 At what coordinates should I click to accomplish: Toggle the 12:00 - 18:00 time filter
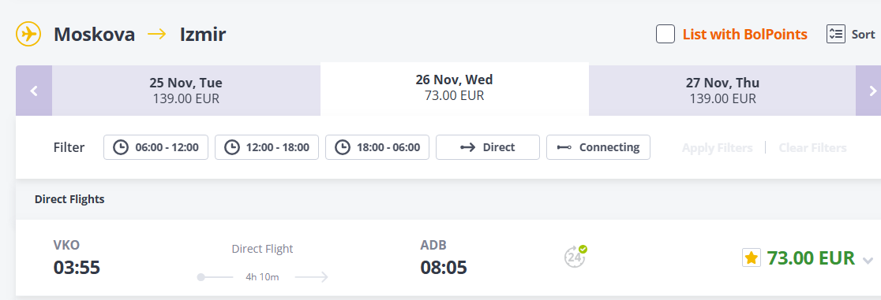[x=267, y=147]
